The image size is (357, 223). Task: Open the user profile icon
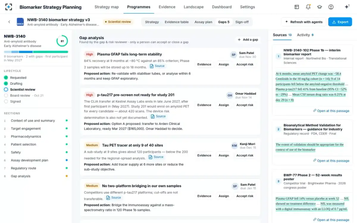click(331, 7)
